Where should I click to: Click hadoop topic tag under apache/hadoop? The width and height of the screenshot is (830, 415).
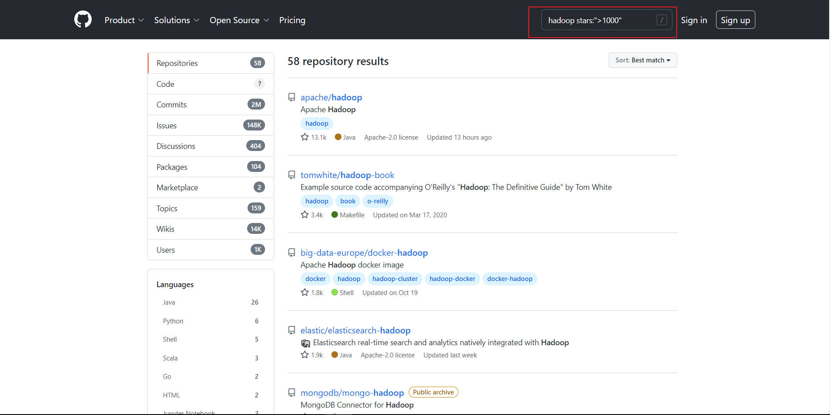[317, 123]
